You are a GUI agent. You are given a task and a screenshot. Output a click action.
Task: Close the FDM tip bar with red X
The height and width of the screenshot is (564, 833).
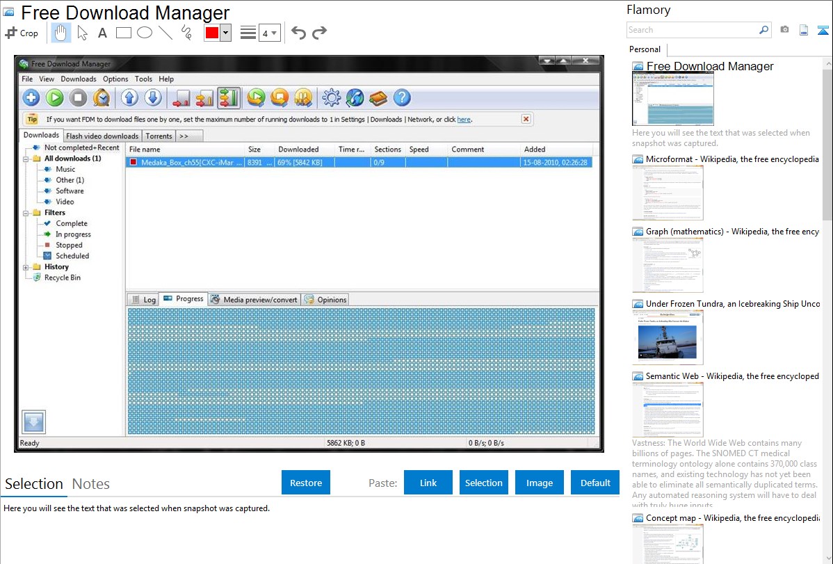pos(526,119)
